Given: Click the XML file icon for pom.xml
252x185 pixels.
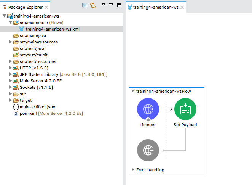Looking at the screenshot, I should [16, 113].
